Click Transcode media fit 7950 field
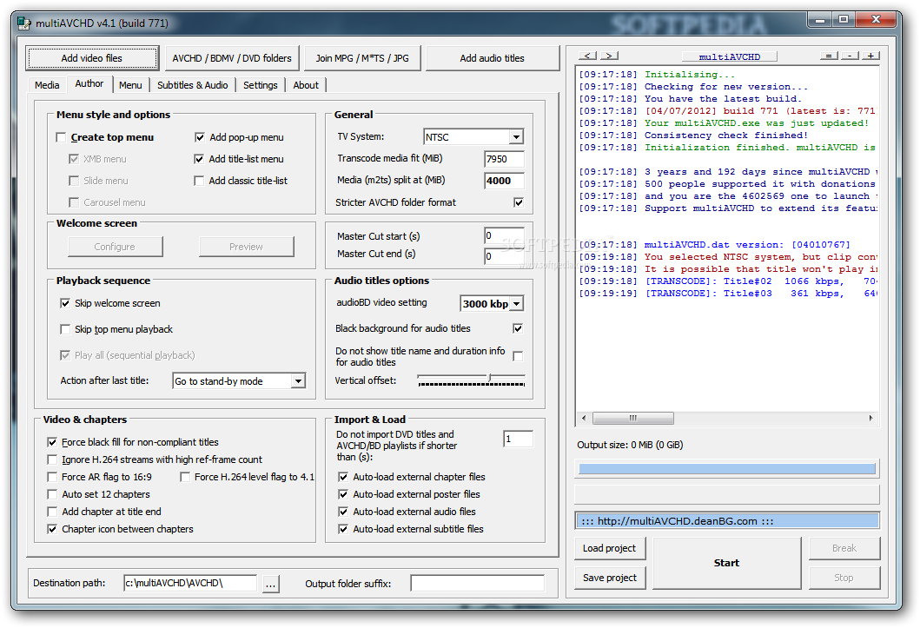 click(x=504, y=159)
